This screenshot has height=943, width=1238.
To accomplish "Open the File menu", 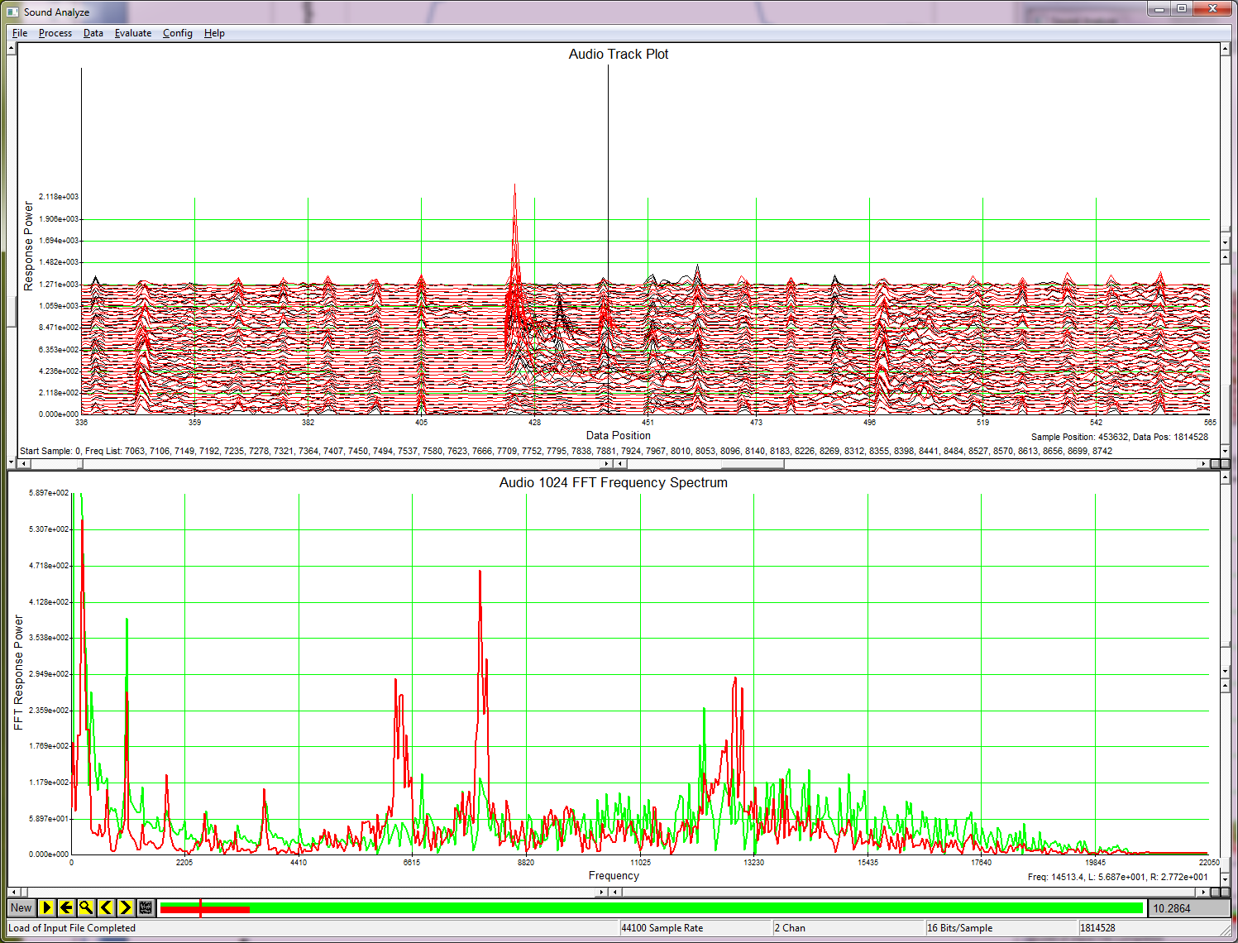I will click(x=19, y=33).
